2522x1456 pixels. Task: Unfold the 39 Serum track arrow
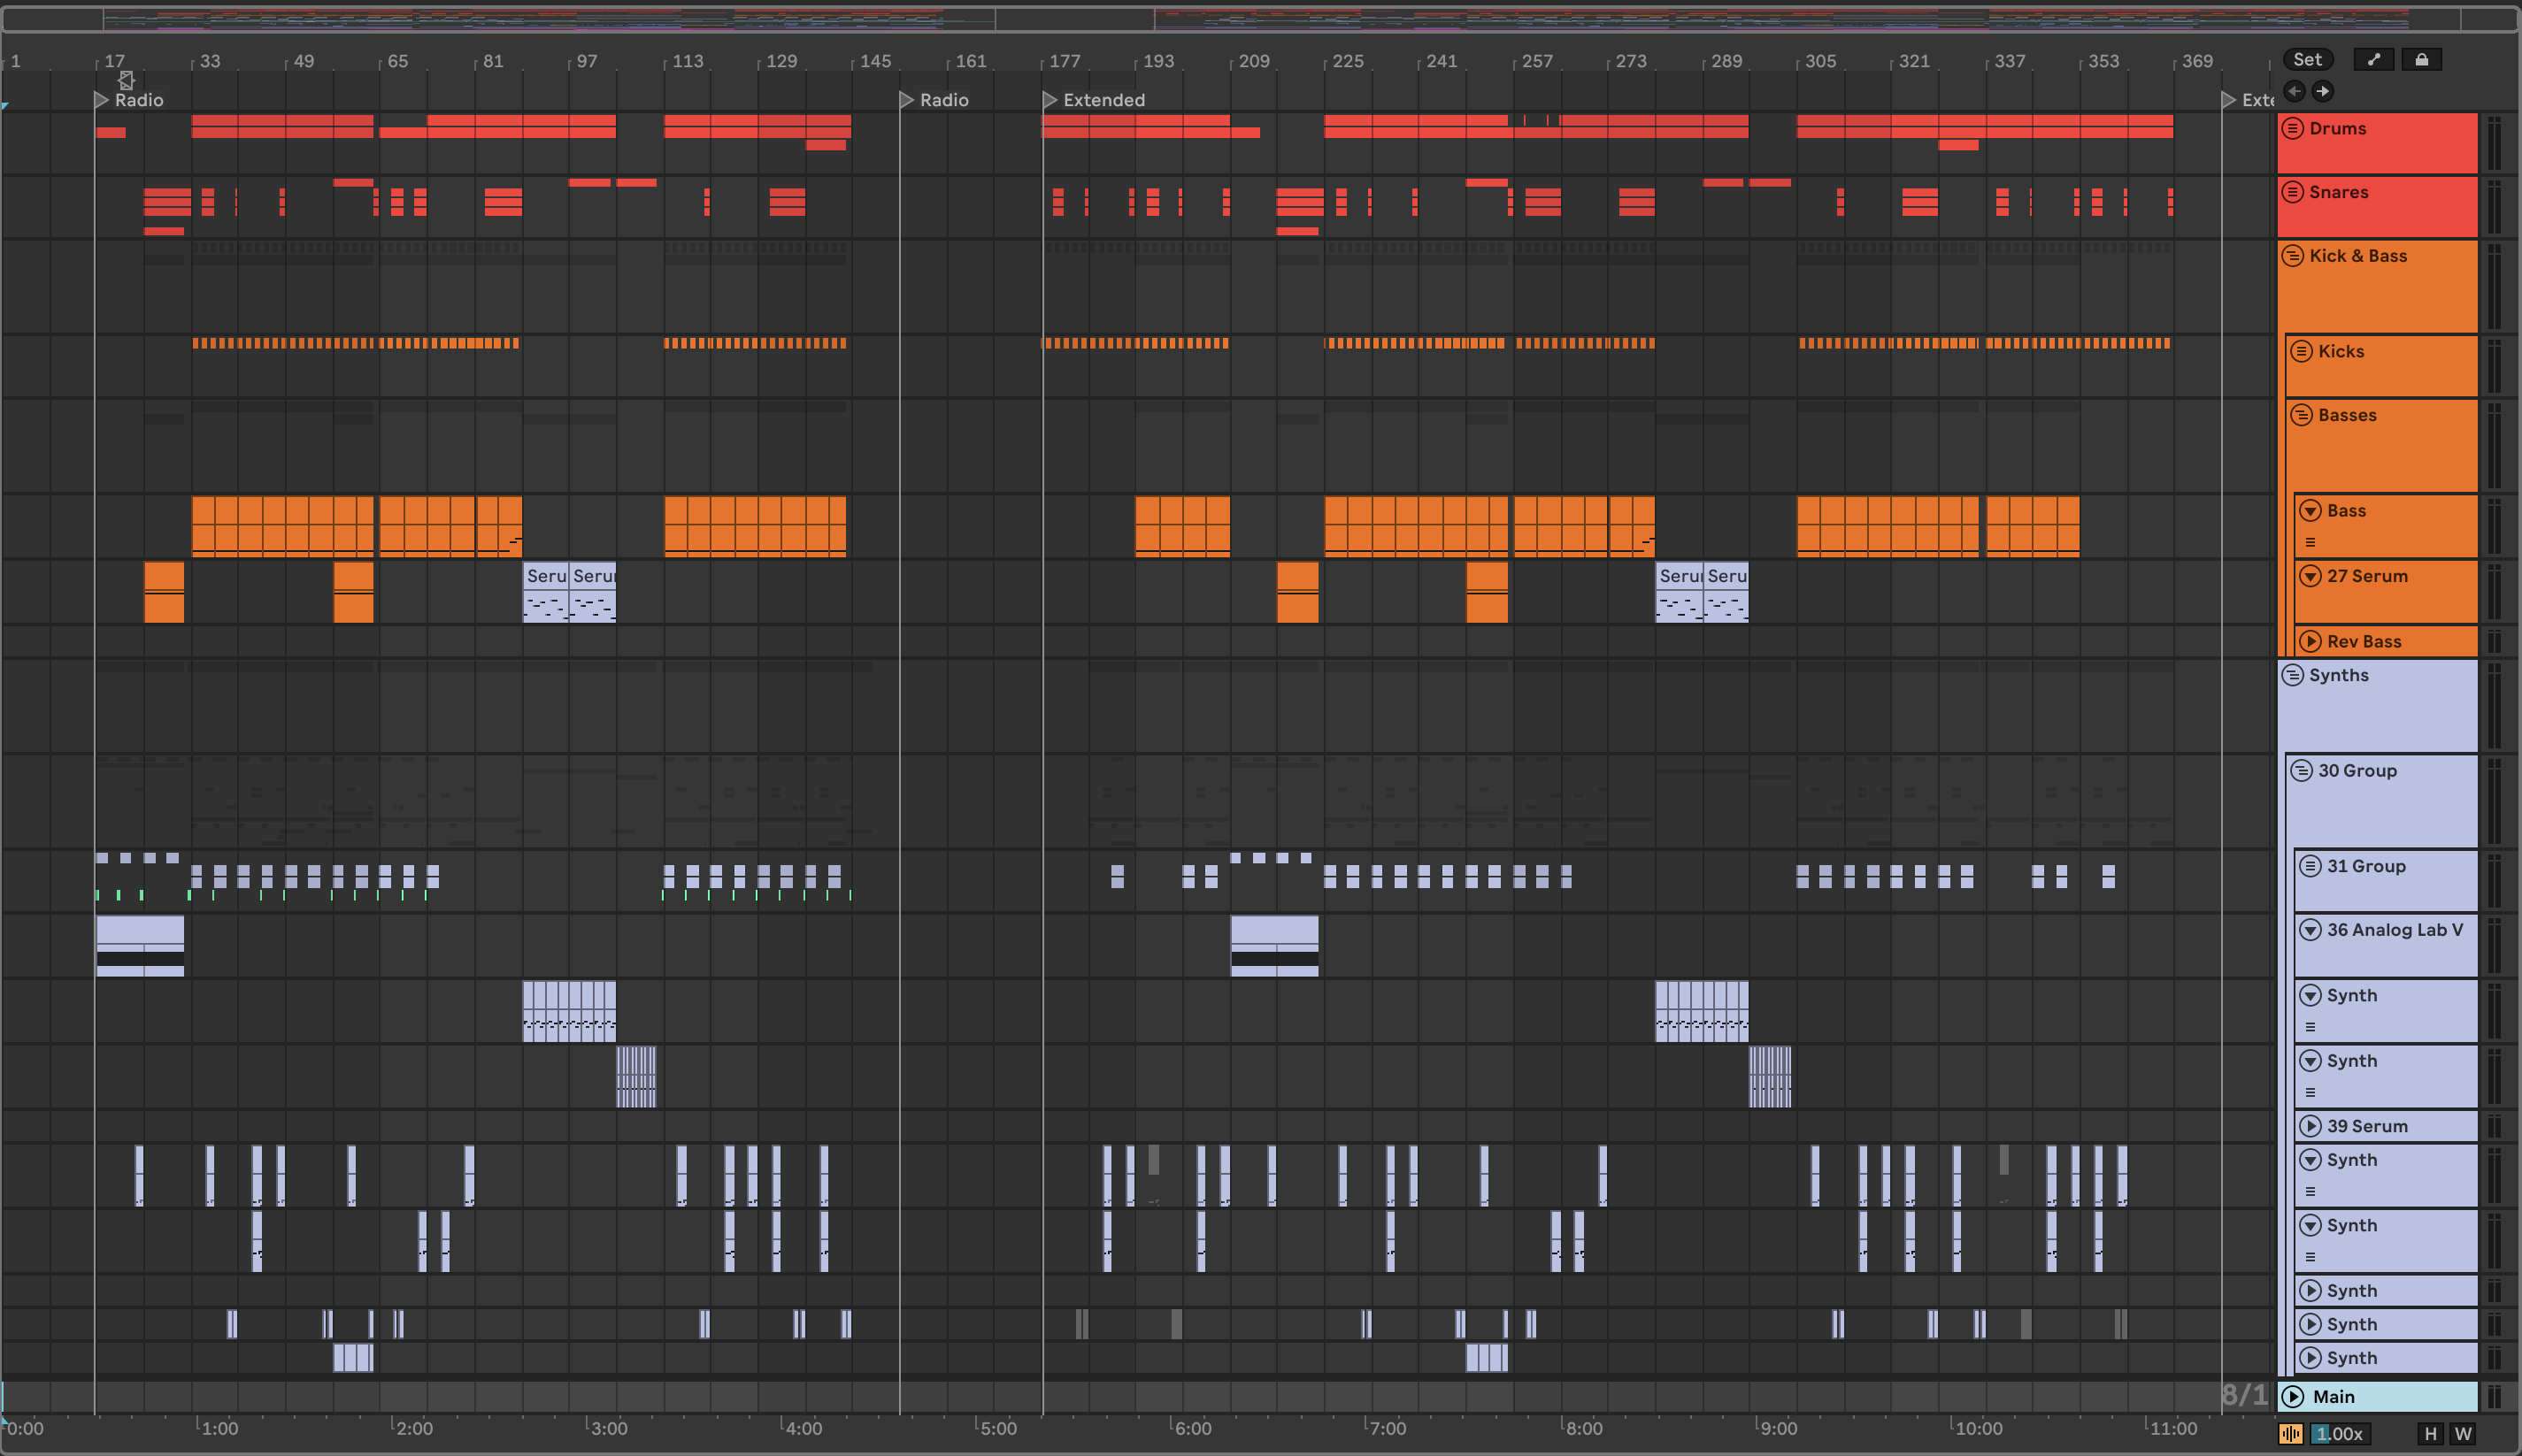click(2310, 1126)
